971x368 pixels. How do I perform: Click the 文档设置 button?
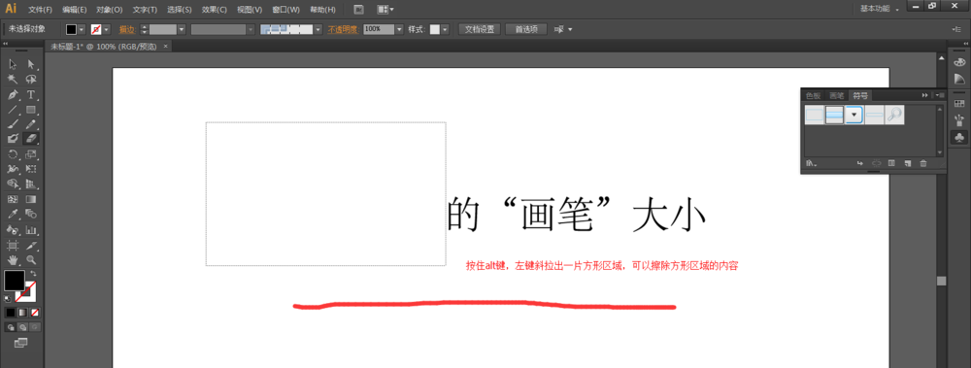tap(480, 29)
